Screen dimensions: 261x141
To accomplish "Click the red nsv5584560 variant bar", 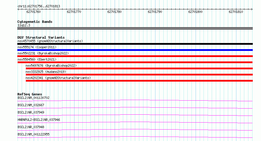I will tap(135, 62).
